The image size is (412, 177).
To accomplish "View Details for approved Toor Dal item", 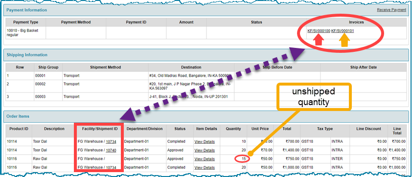I will (205, 150).
